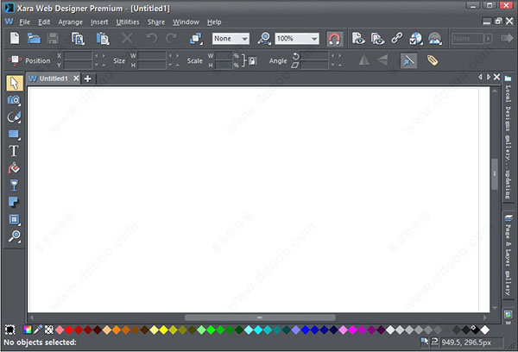Toggle the scale line widths button

click(408, 60)
